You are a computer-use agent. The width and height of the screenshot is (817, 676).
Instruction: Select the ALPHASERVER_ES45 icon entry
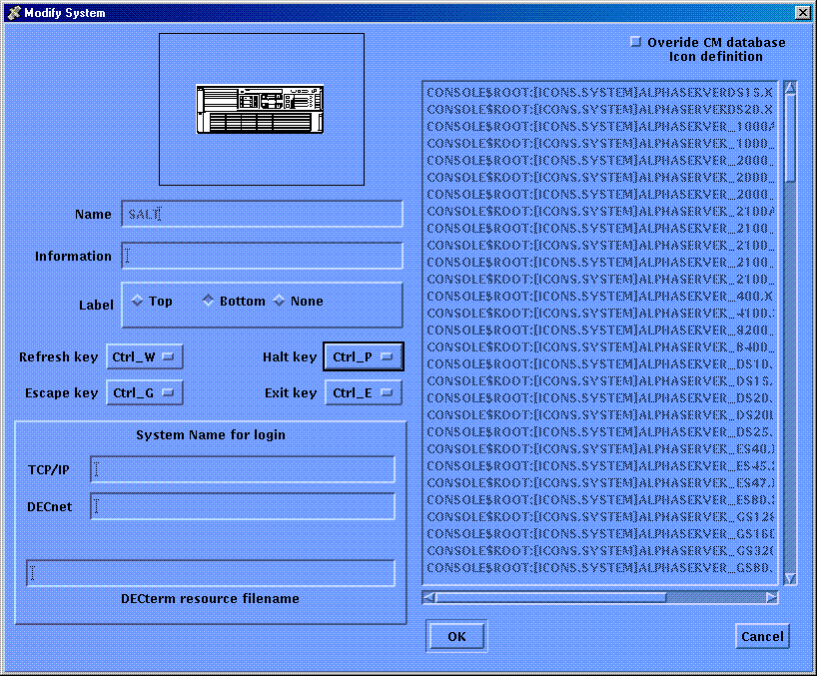pos(599,465)
